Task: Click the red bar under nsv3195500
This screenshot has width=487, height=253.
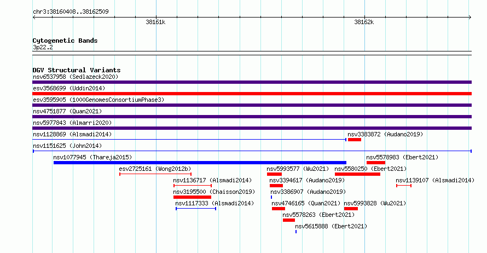Action: [192, 197]
